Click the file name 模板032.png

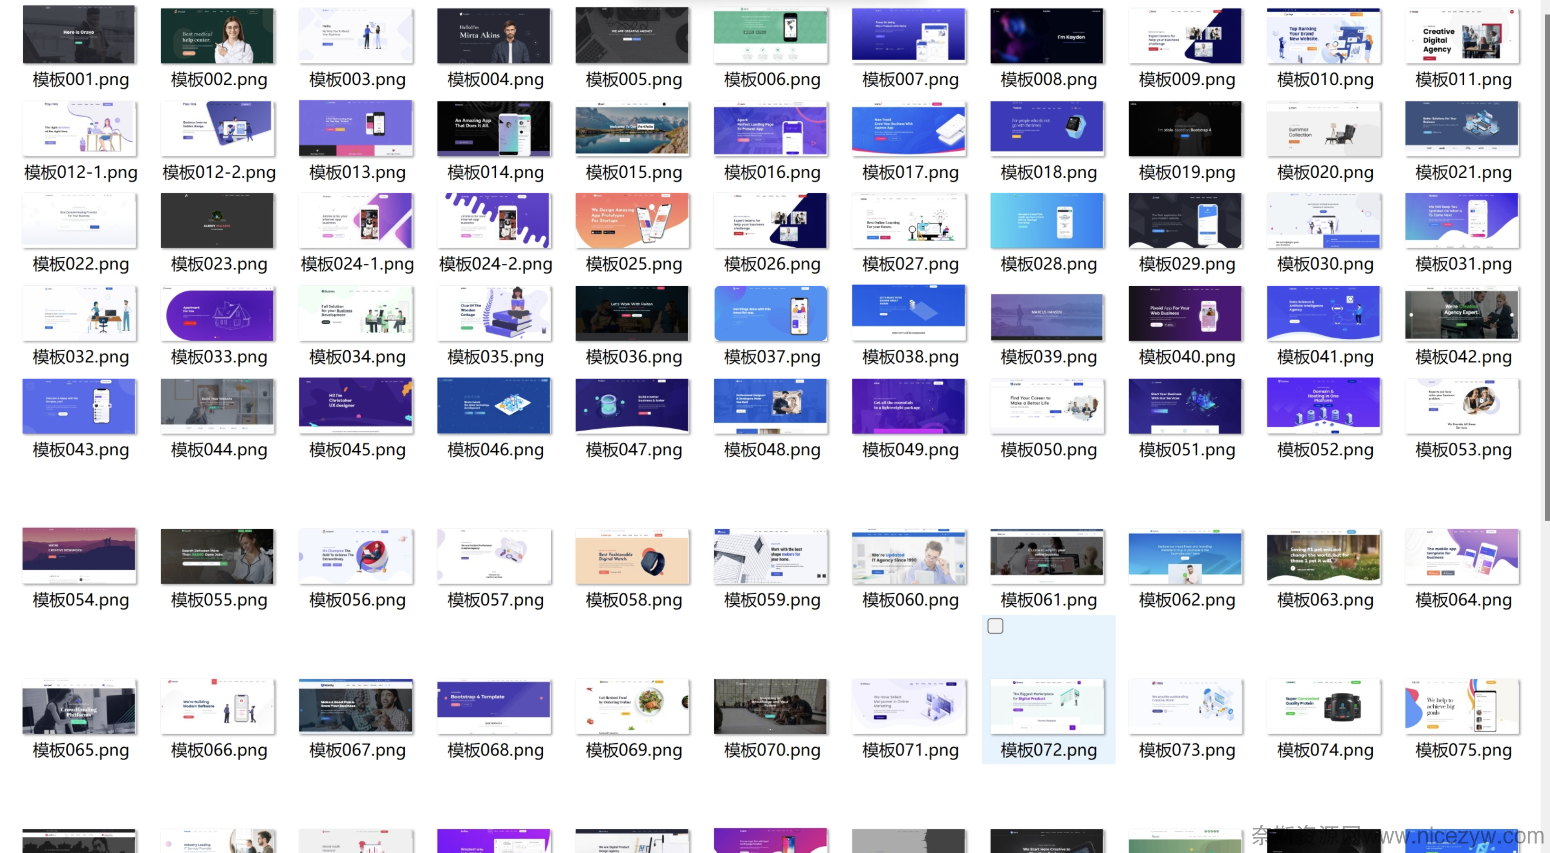[81, 357]
